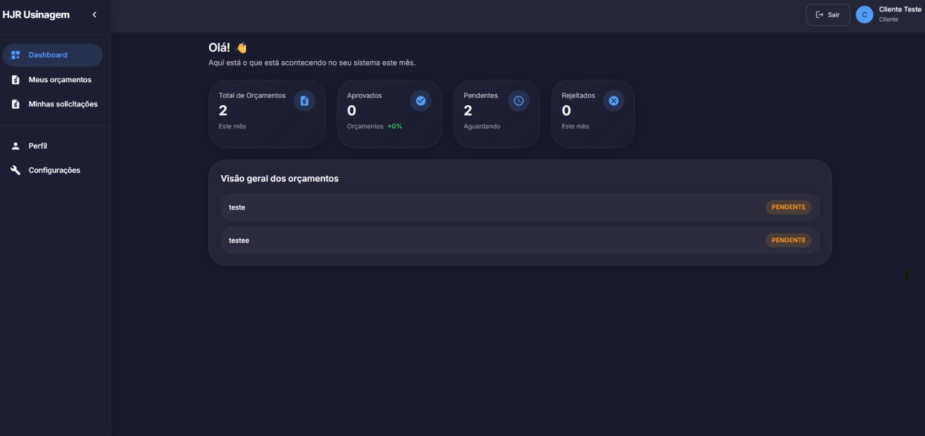Viewport: 925px width, 436px height.
Task: Click the Meus orçamentos document icon
Action: point(16,80)
